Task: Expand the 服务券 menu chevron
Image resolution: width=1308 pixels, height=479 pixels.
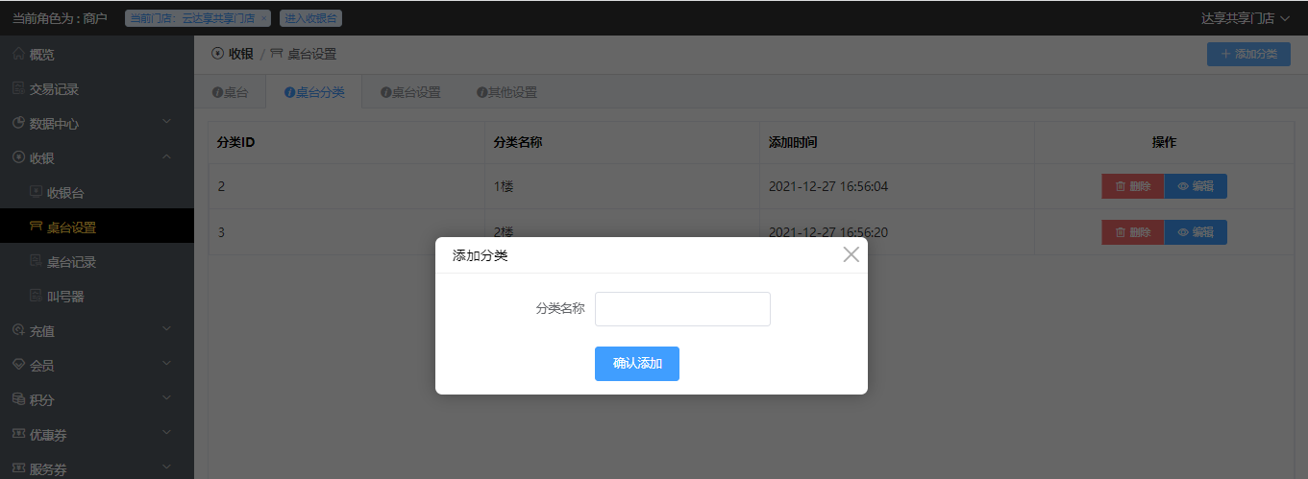Action: point(166,467)
